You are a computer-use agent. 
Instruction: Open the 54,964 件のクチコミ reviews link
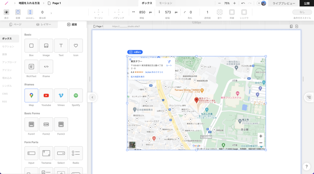click(154, 72)
